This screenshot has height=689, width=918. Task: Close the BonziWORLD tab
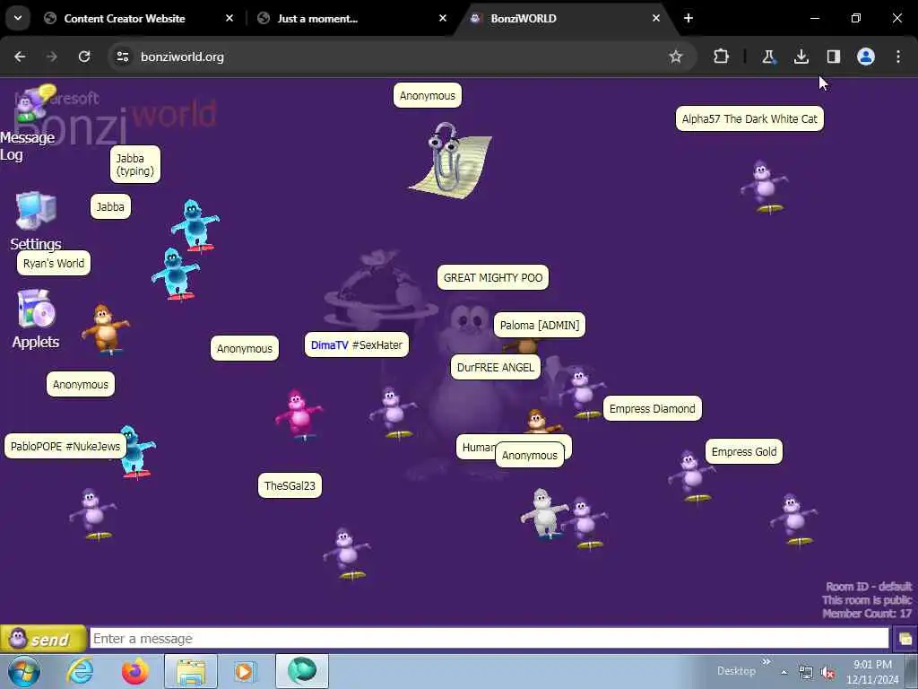click(x=655, y=19)
